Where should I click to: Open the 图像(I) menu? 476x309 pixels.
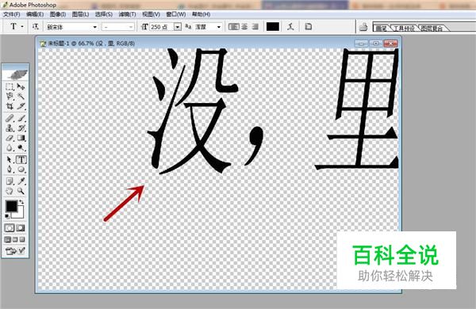pyautogui.click(x=58, y=14)
